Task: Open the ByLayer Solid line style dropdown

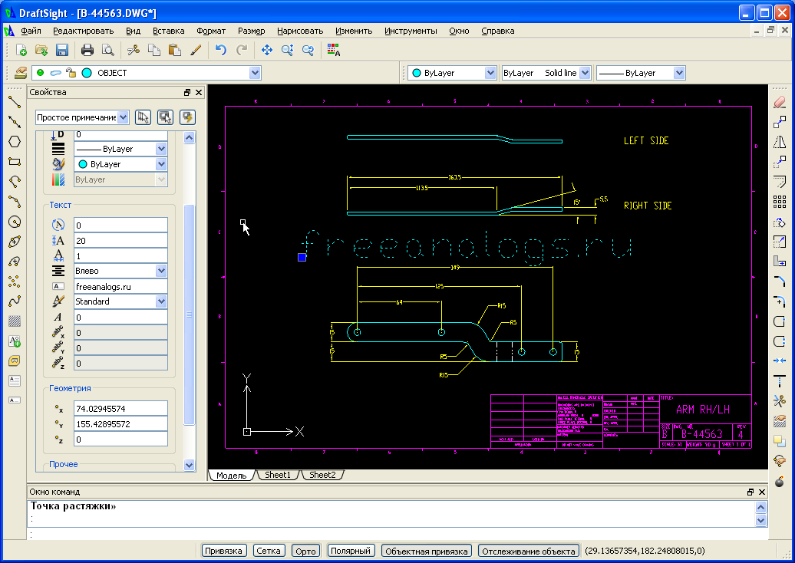Action: pyautogui.click(x=585, y=73)
